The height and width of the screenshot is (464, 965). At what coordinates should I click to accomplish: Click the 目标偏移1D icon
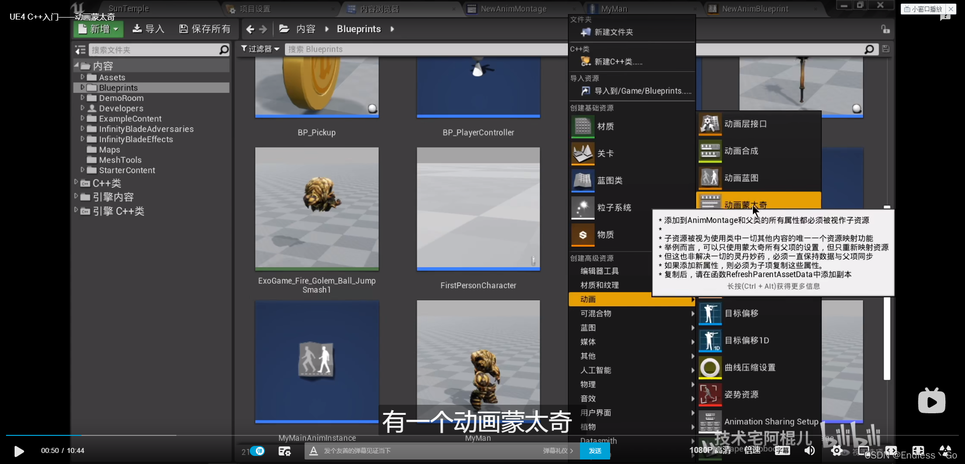(710, 340)
